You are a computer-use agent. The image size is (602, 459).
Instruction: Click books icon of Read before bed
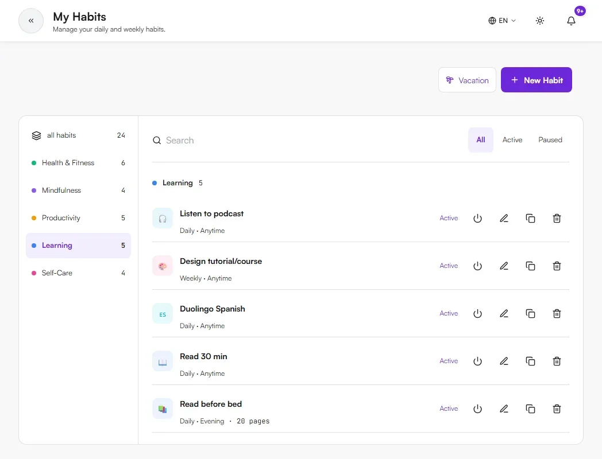tap(163, 409)
